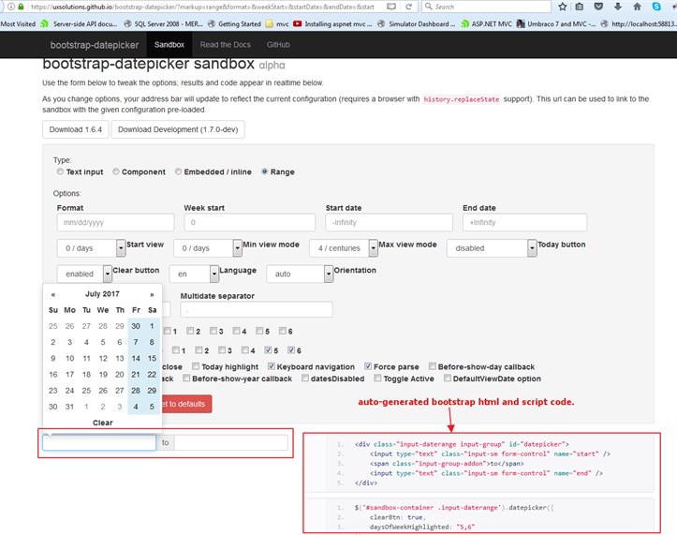This screenshot has width=677, height=535.
Task: Select the Component type radio
Action: coord(116,171)
